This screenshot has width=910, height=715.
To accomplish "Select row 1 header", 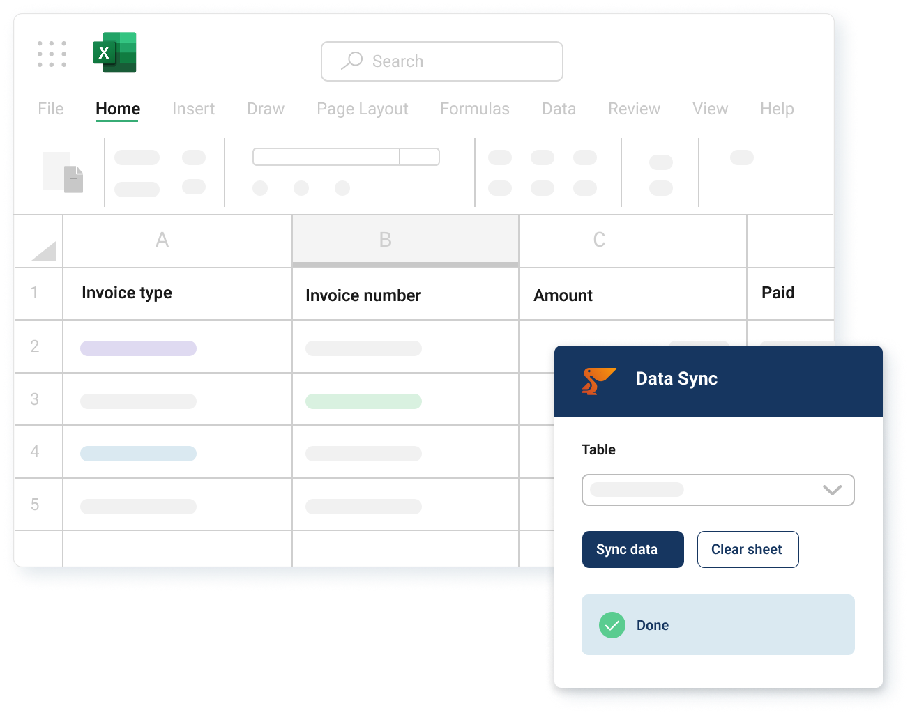I will point(38,293).
